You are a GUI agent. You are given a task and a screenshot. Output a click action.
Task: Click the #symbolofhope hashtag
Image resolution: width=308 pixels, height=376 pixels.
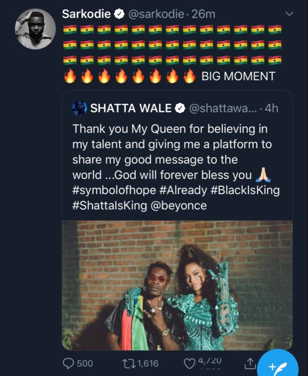[x=113, y=190]
